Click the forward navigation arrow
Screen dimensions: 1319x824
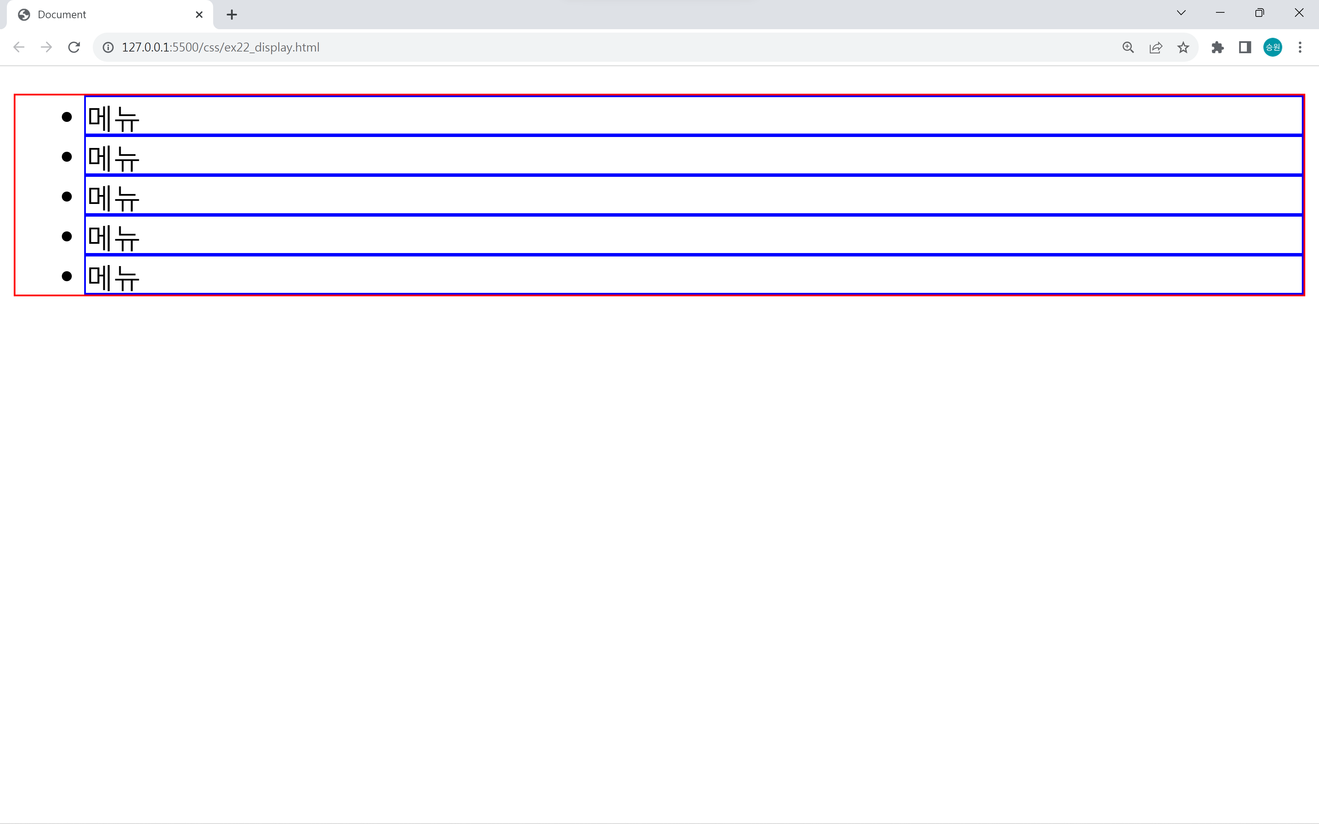coord(46,47)
